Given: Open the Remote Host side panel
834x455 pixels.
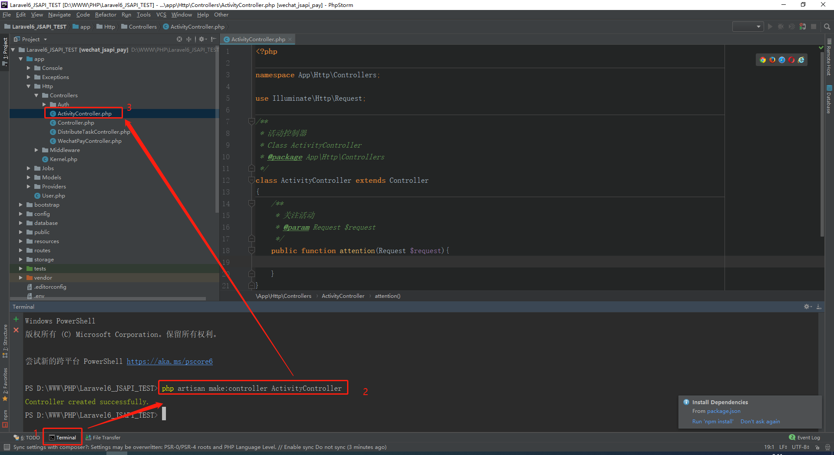Looking at the screenshot, I should 829,57.
